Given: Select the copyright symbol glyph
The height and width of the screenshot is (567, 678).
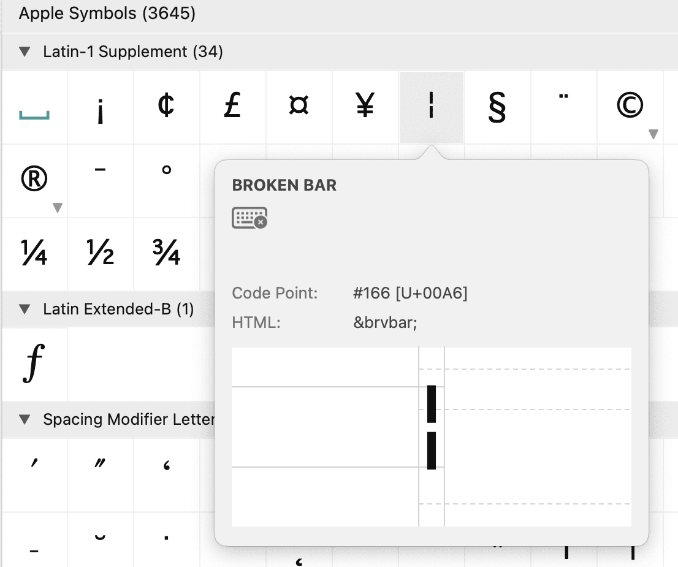Looking at the screenshot, I should tap(630, 107).
